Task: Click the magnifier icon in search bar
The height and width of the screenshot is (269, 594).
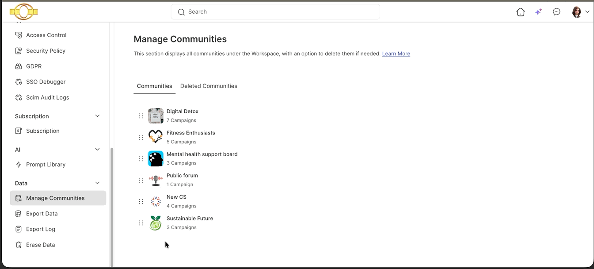Action: point(181,12)
